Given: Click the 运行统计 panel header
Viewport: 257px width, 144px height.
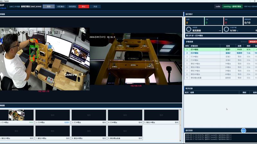Looking at the screenshot, I should click(221, 14).
